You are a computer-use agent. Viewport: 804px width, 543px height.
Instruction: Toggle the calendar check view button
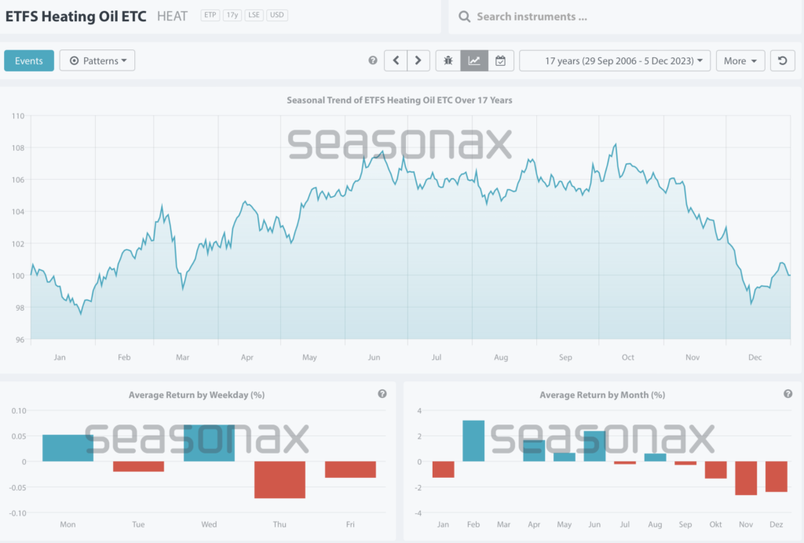500,60
